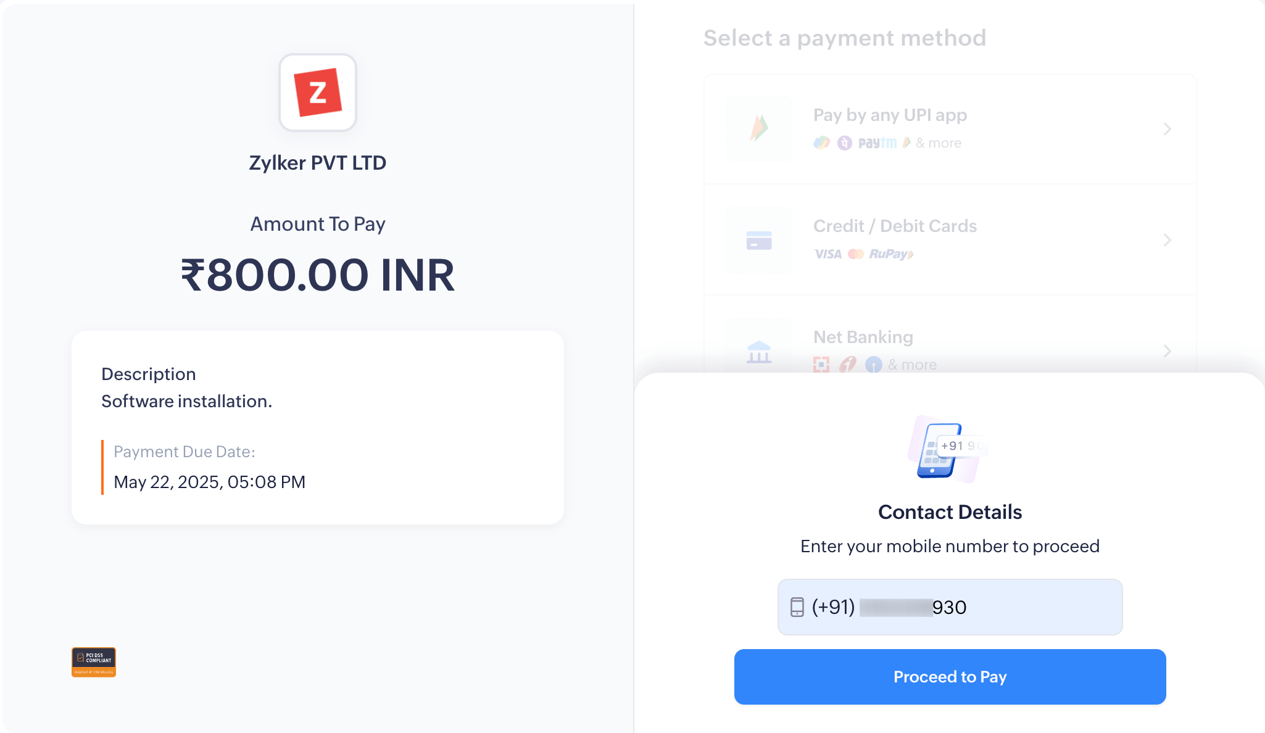Click the Zylker red Z logo
Viewport: 1265px width, 733px height.
tap(318, 93)
